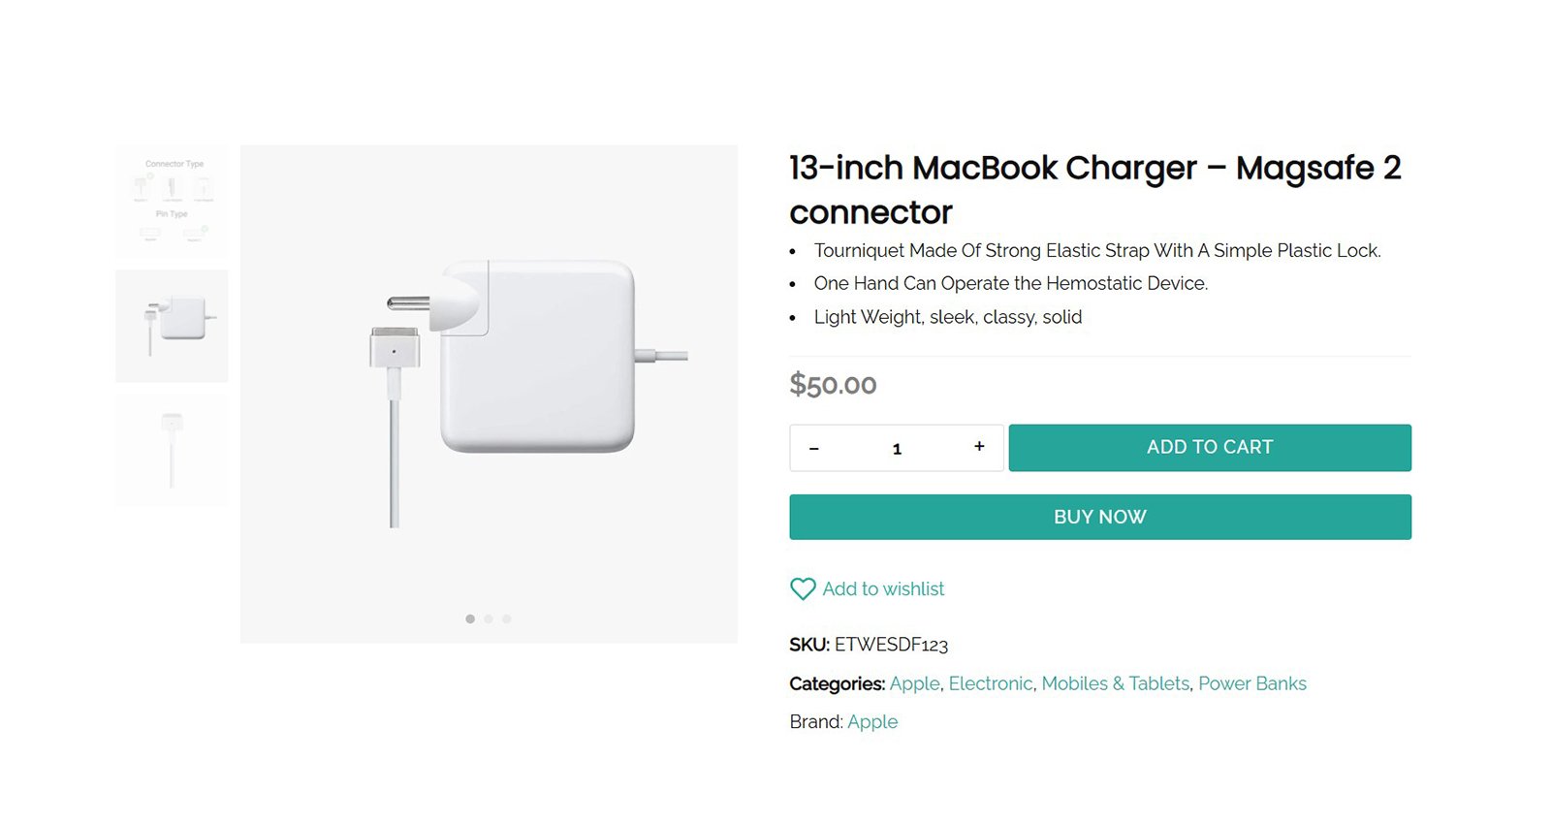
Task: Open the Electronic category link
Action: coord(990,683)
